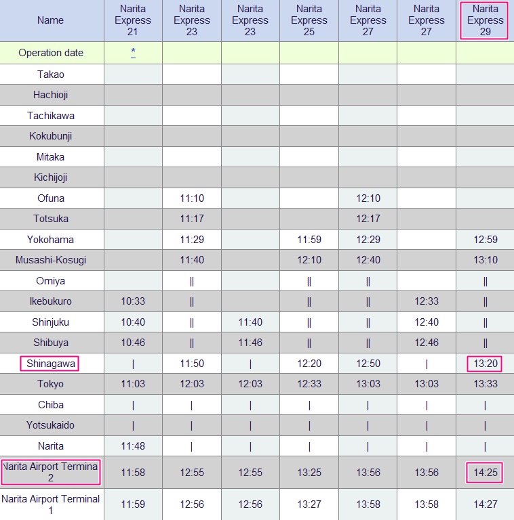This screenshot has height=520, width=514.
Task: Select the Narita Express 21 column header
Action: click(133, 20)
